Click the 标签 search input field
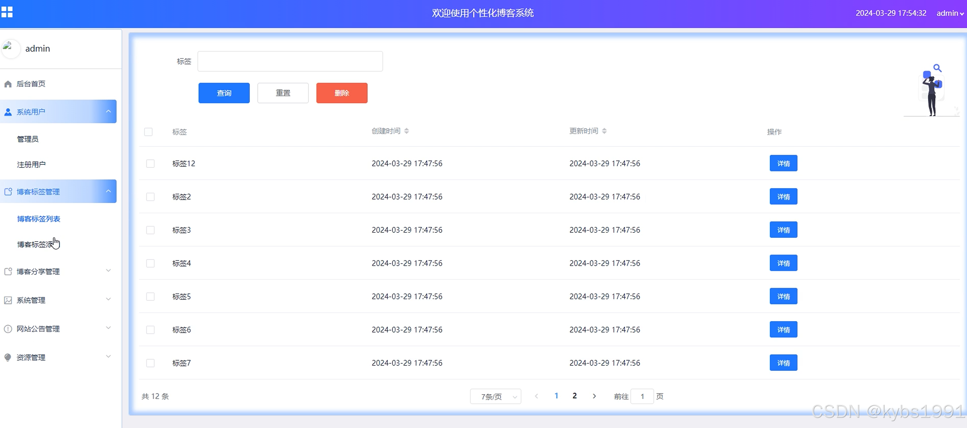 point(290,61)
